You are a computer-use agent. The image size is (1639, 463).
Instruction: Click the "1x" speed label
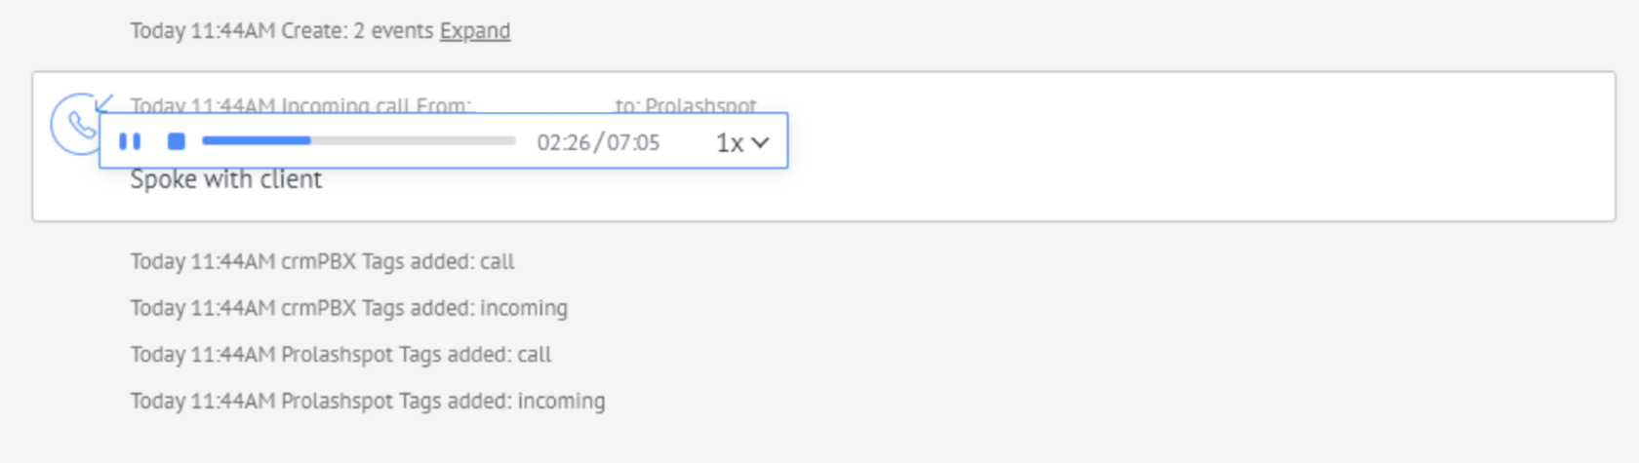(730, 143)
